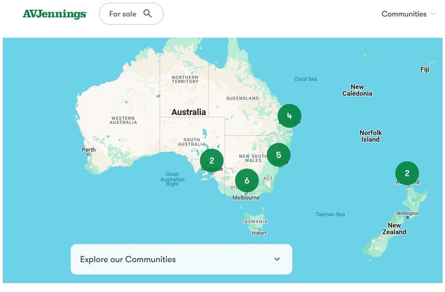Open the Communities navigation menu

pos(404,14)
